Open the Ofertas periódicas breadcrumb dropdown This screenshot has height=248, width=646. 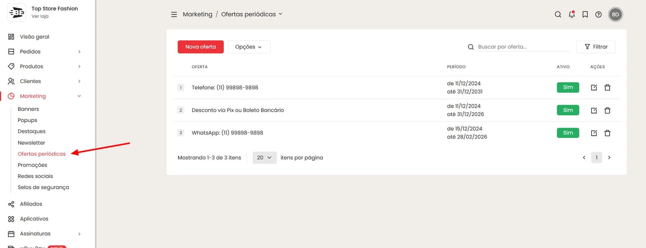(252, 14)
